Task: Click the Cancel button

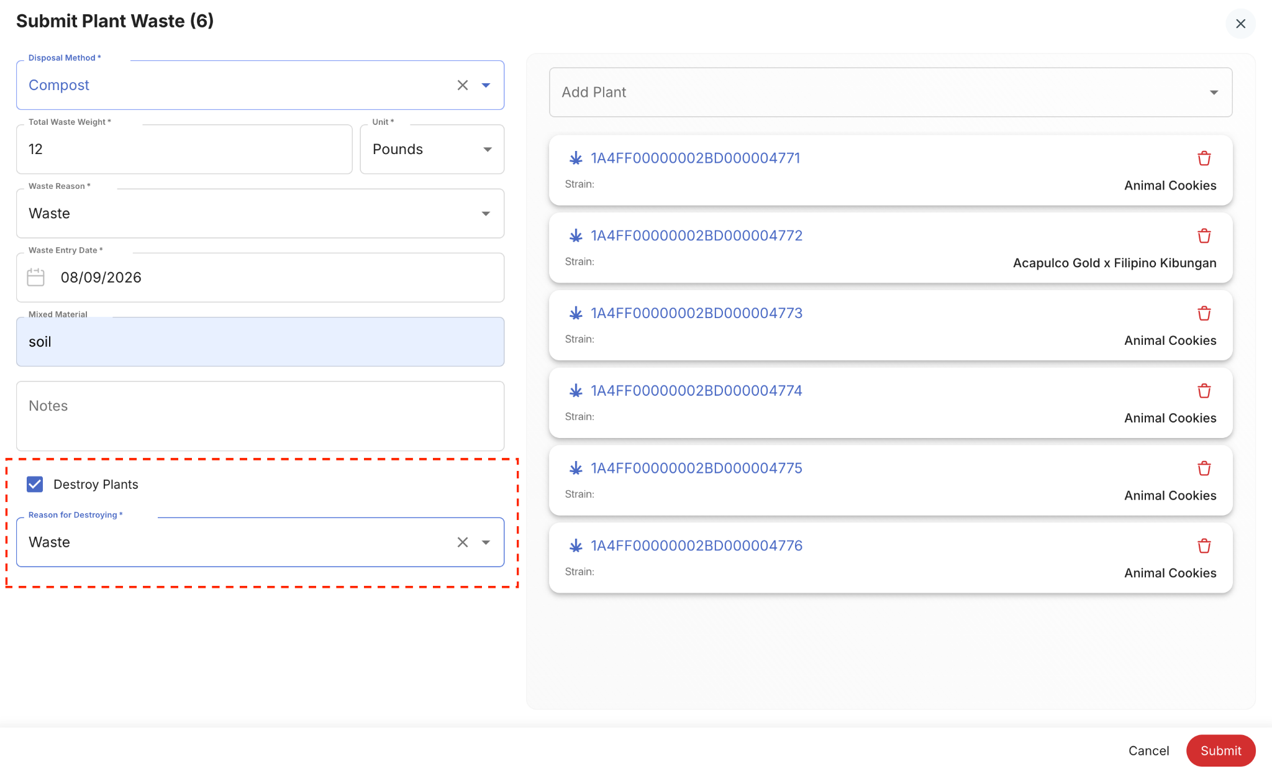Action: point(1148,750)
